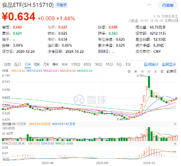Click the MACD (12,26,9) panel label

pyautogui.click(x=14, y=143)
